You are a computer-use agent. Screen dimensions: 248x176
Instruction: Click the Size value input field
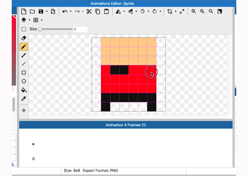click(x=81, y=29)
